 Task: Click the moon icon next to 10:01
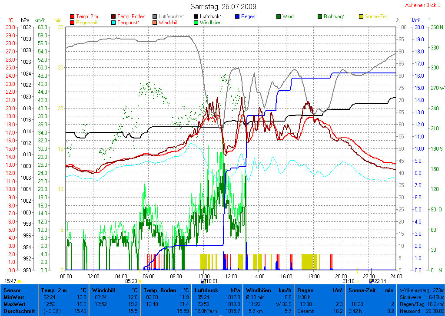(203, 281)
